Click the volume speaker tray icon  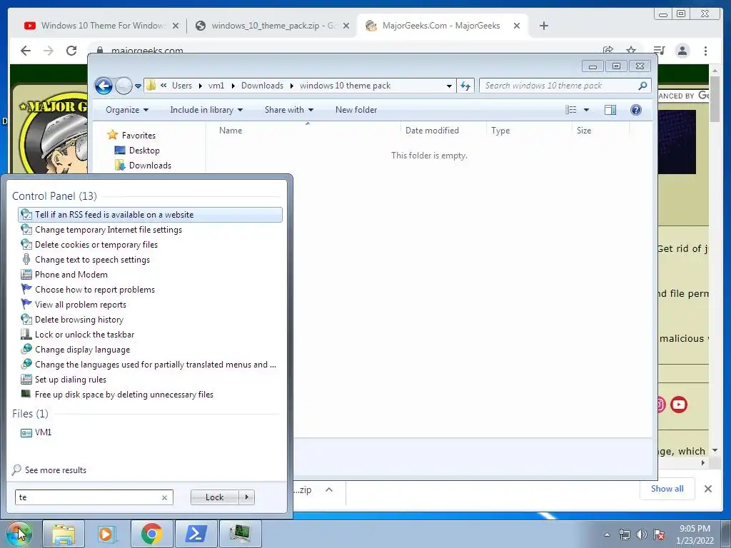[642, 535]
